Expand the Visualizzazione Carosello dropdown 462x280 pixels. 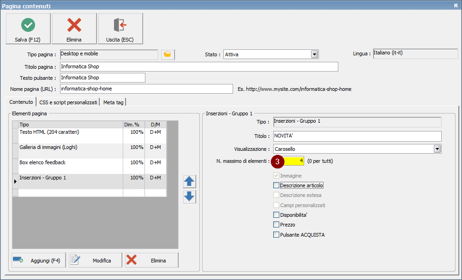click(437, 149)
